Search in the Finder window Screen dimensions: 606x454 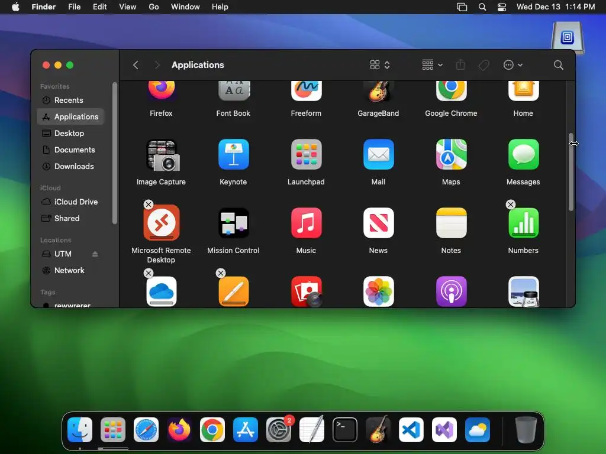click(x=558, y=65)
